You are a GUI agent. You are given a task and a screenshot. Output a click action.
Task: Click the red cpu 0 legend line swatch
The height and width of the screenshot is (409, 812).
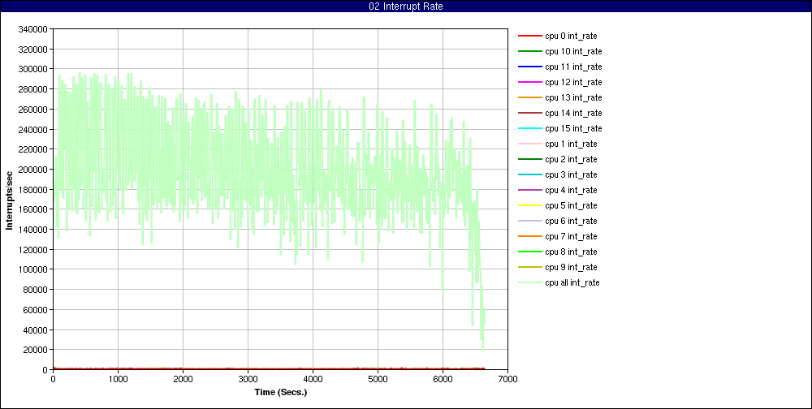tap(529, 37)
